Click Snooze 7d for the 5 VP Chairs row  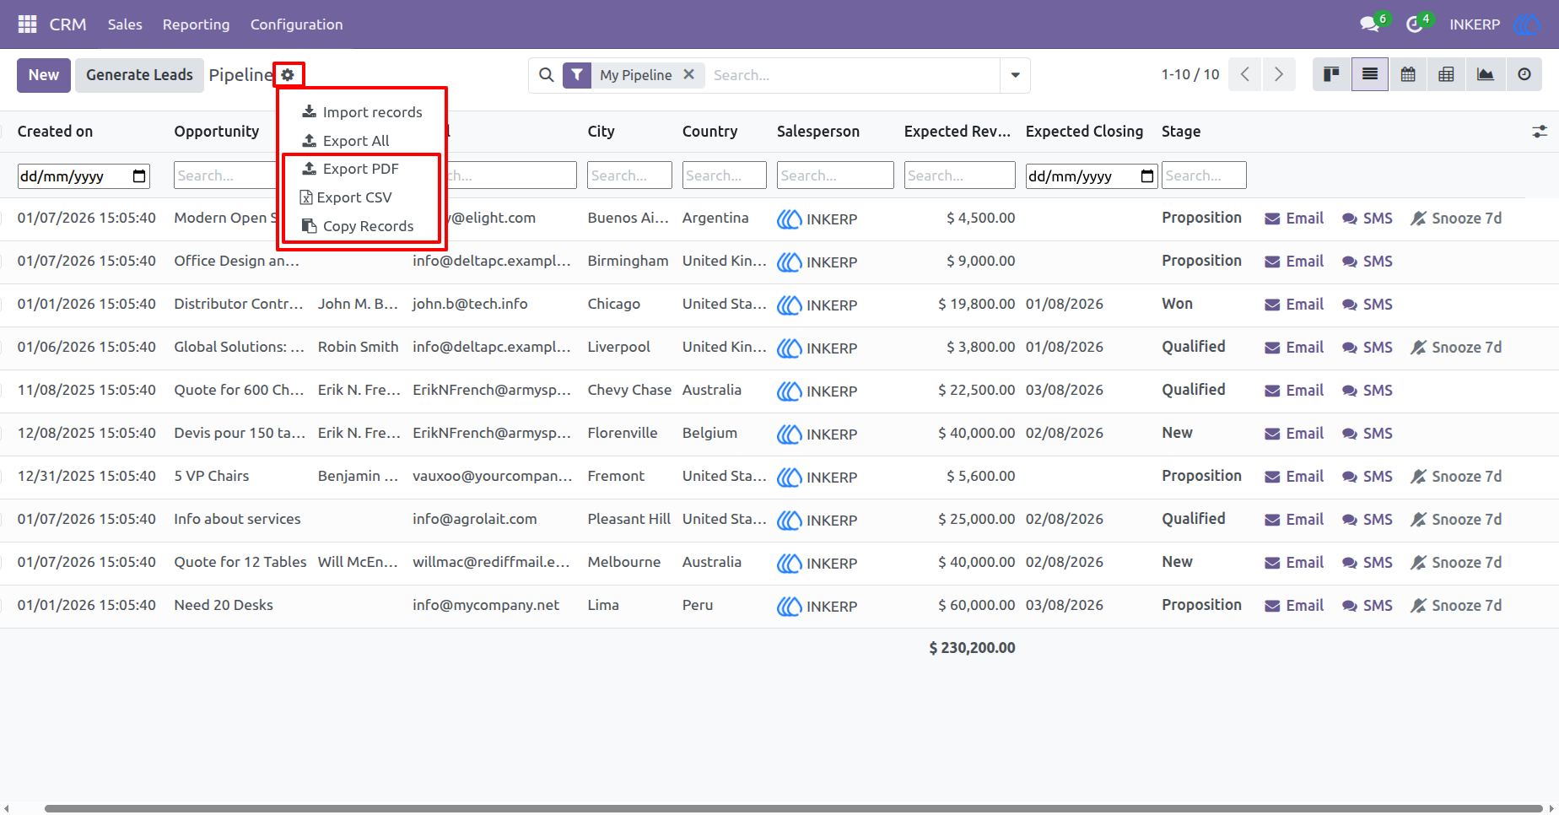[1456, 476]
